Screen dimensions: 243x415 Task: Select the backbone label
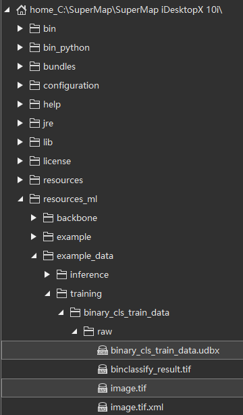point(77,218)
